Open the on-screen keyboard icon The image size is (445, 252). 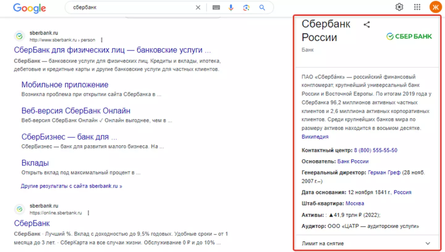(216, 8)
